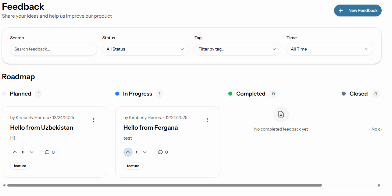Click the kebab menu on Hello from Uzbekistan
392x196 pixels.
click(x=94, y=120)
